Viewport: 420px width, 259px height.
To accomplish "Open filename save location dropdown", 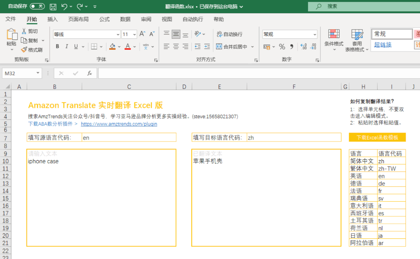I will tap(241, 7).
